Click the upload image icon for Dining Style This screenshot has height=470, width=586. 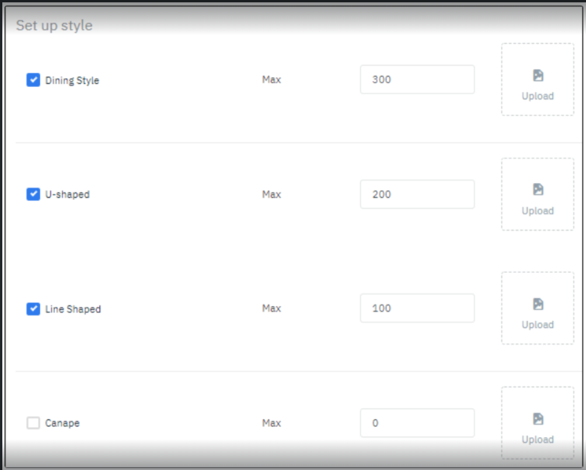(x=538, y=75)
